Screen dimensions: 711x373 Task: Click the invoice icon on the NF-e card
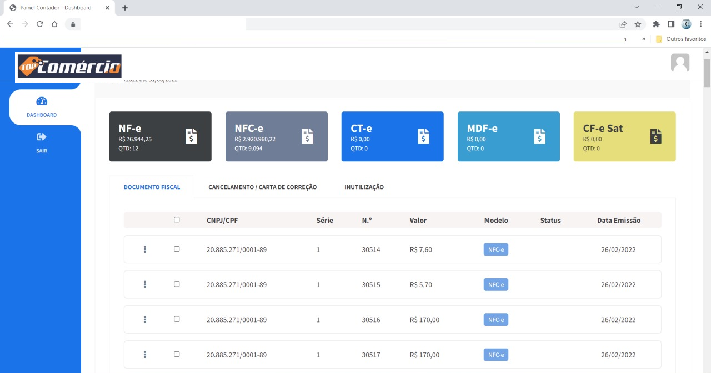pyautogui.click(x=192, y=136)
